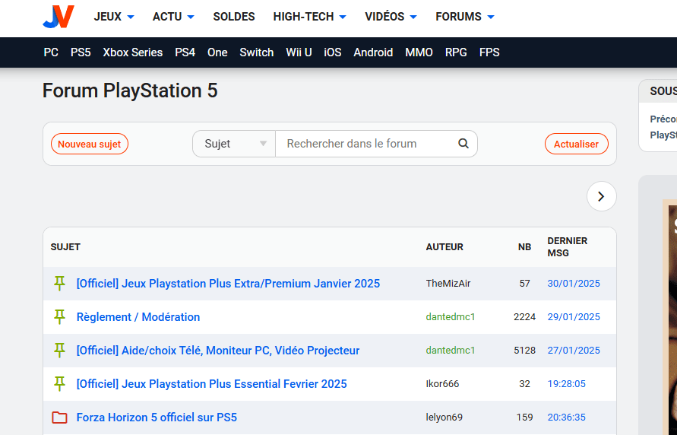Select Android platform tab
677x435 pixels.
point(373,52)
